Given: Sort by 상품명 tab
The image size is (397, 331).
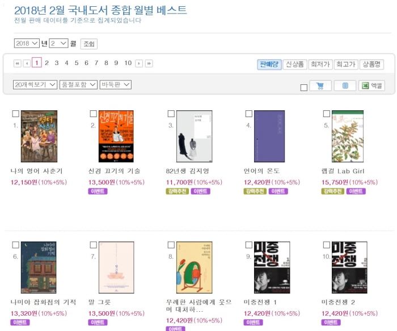Looking at the screenshot, I should click(371, 65).
